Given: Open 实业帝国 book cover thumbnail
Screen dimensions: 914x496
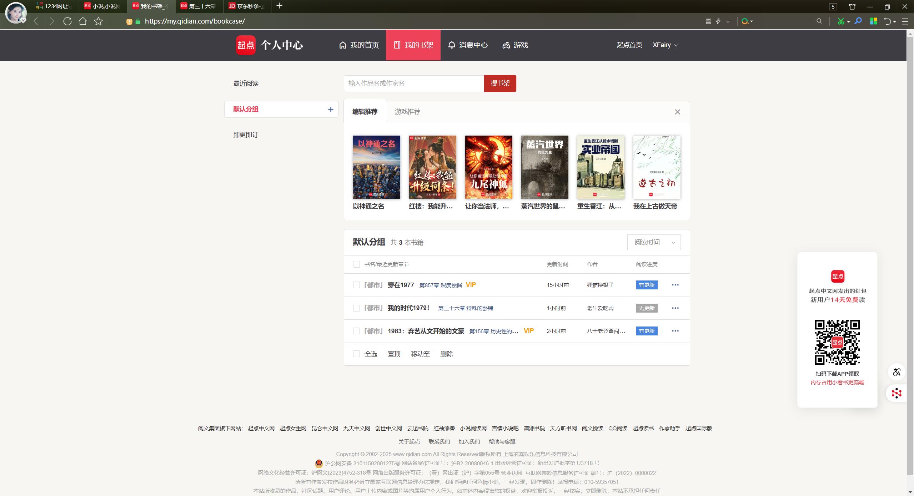Looking at the screenshot, I should coord(601,167).
